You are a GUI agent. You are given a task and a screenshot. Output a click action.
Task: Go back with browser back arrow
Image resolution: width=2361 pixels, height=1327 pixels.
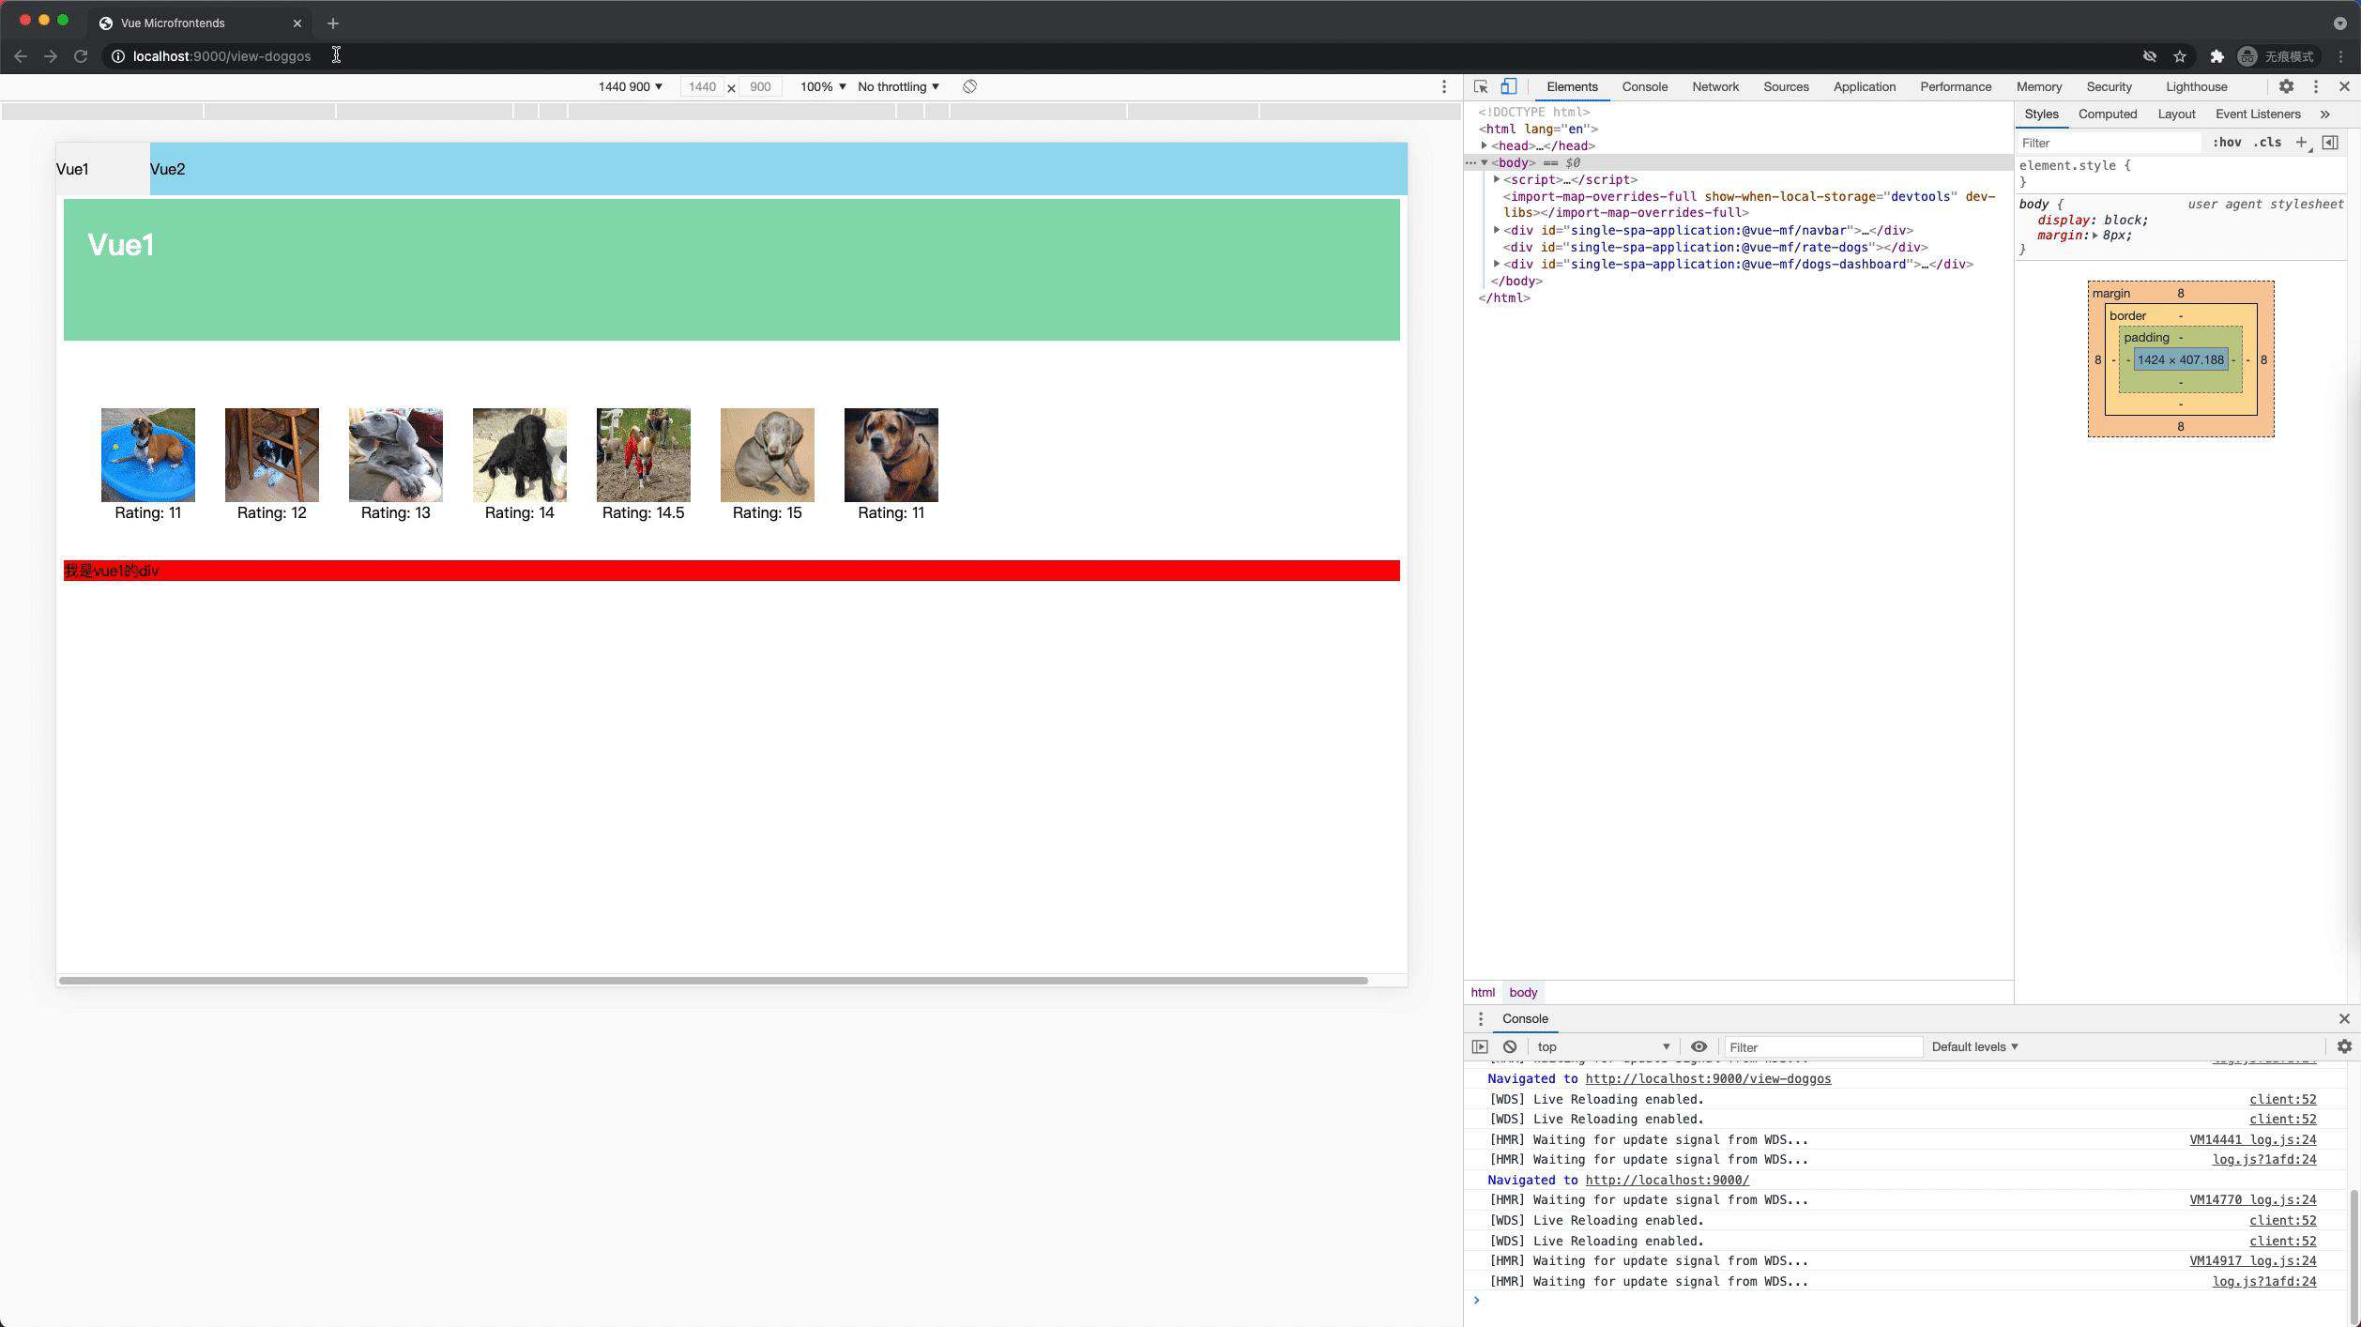(x=21, y=56)
